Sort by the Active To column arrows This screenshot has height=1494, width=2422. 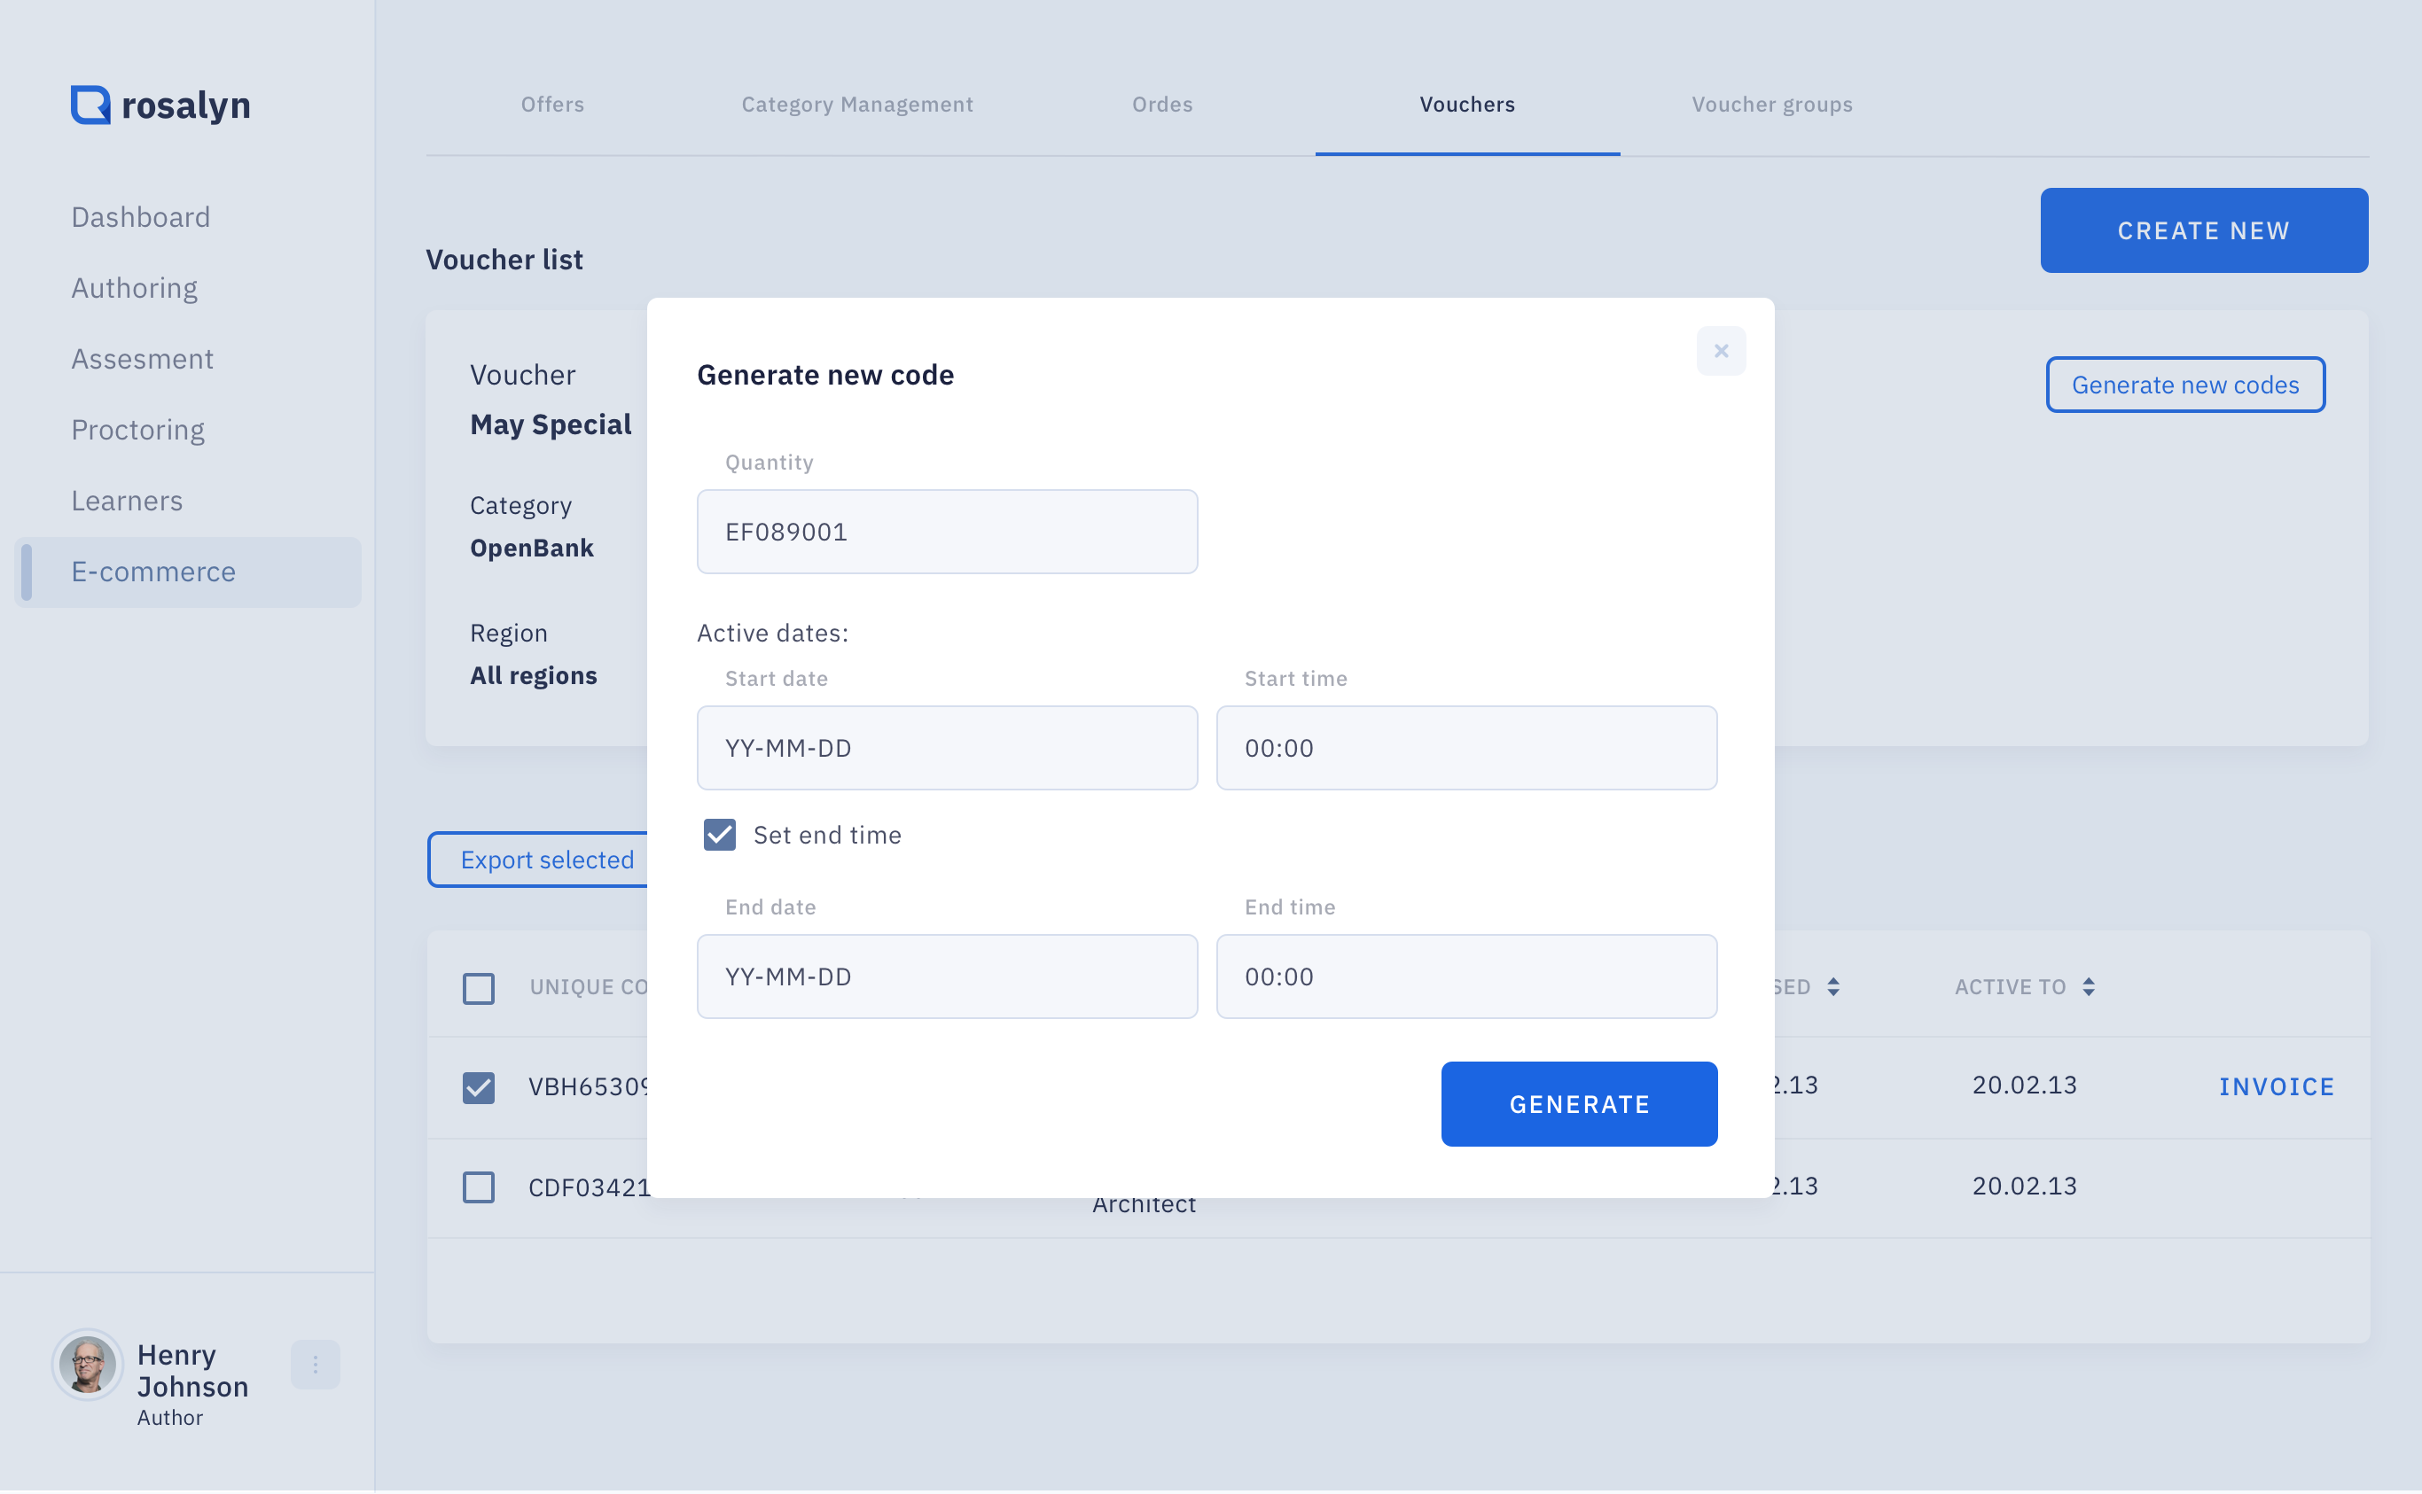2088,987
